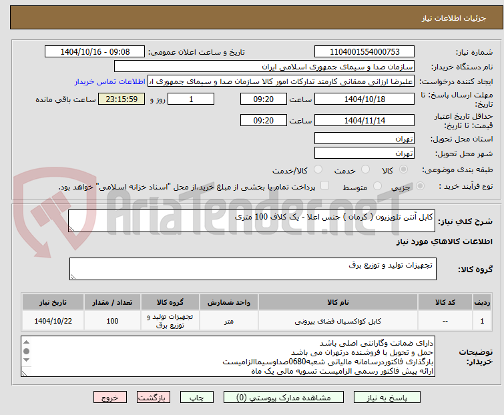The height and width of the screenshot is (415, 504).
Task: Select the خدمت radio button
Action: point(365,169)
